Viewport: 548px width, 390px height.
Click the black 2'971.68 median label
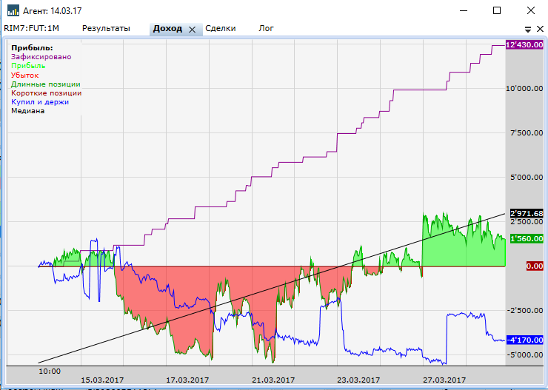(527, 213)
